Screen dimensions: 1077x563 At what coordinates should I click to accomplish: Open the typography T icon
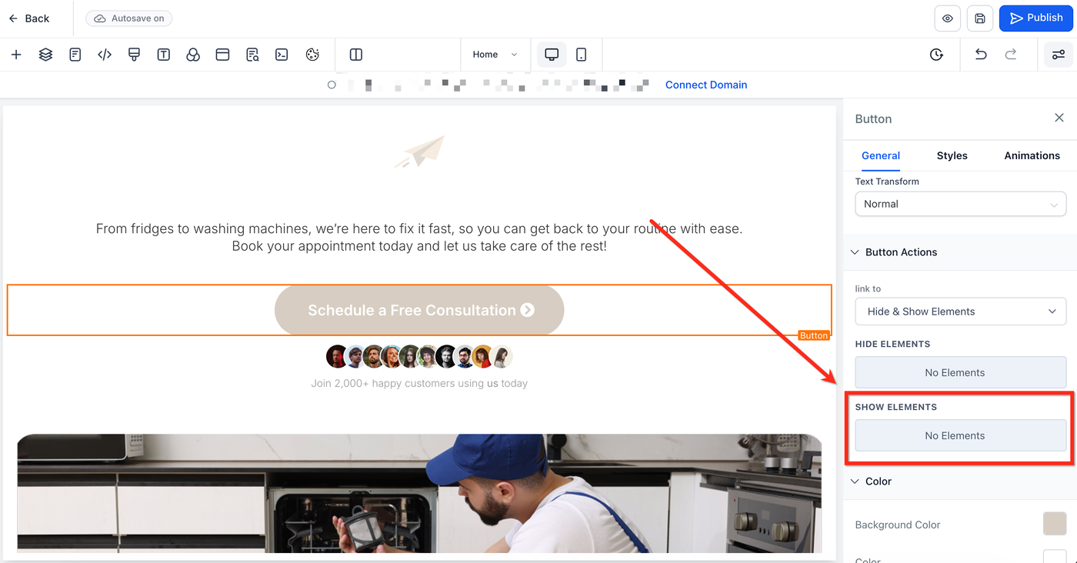[x=163, y=55]
